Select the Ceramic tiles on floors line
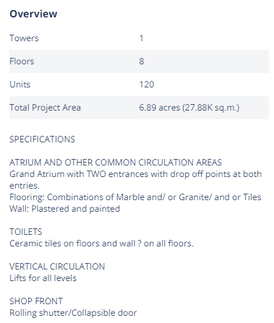The height and width of the screenshot is (323, 274). click(x=101, y=244)
